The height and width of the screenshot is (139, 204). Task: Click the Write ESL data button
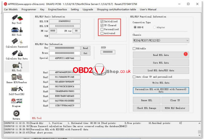(x=161, y=83)
